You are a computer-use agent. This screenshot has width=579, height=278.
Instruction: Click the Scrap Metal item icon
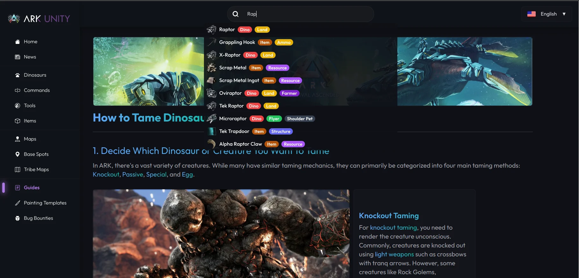[212, 68]
